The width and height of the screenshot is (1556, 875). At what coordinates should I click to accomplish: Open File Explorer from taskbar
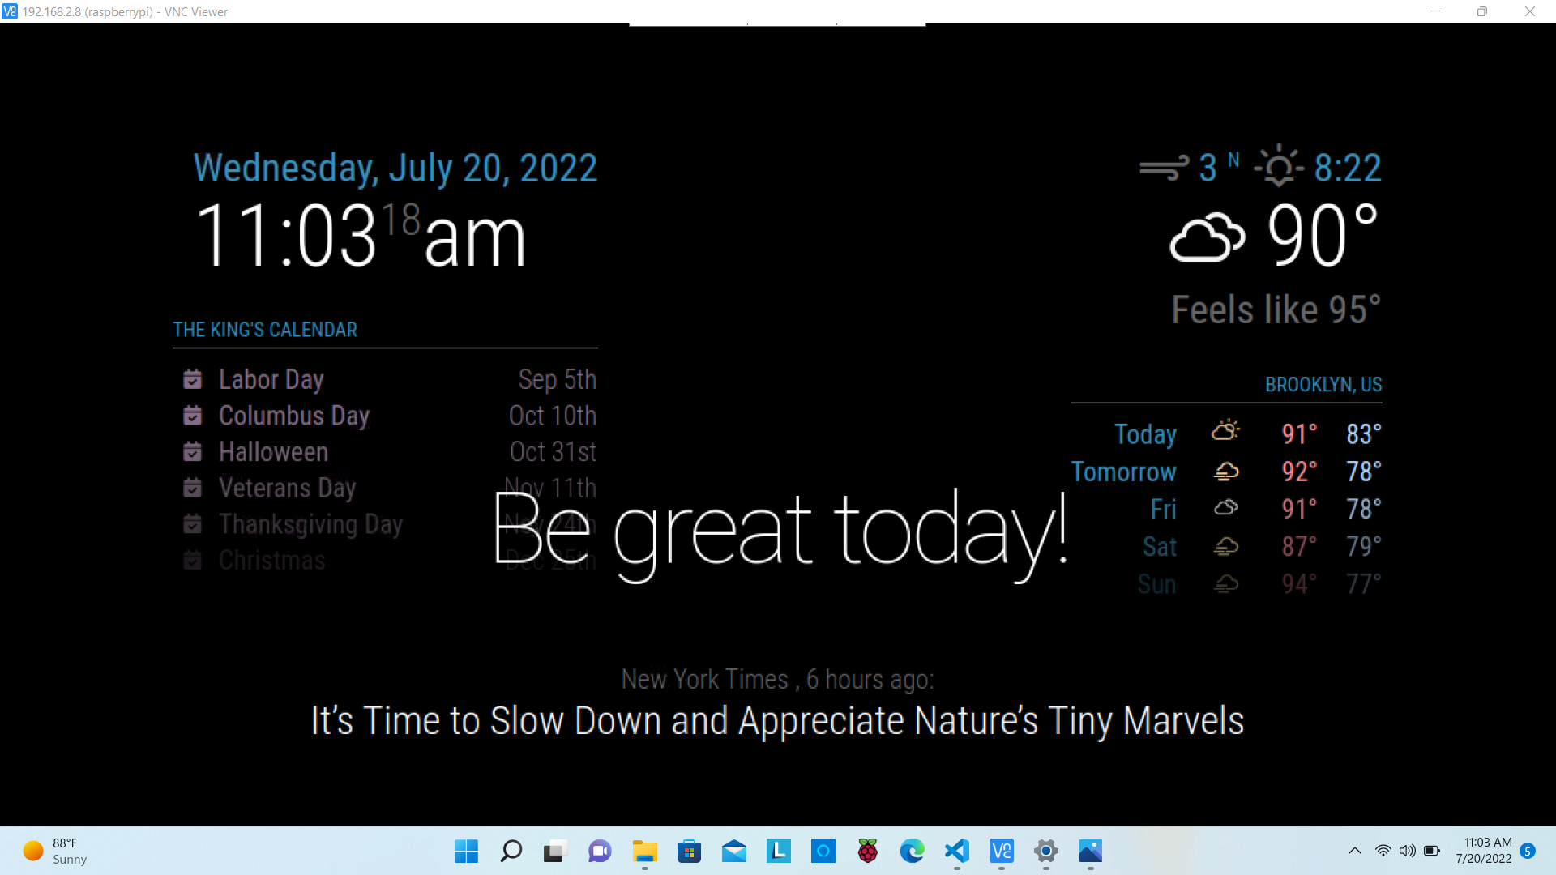(x=645, y=851)
